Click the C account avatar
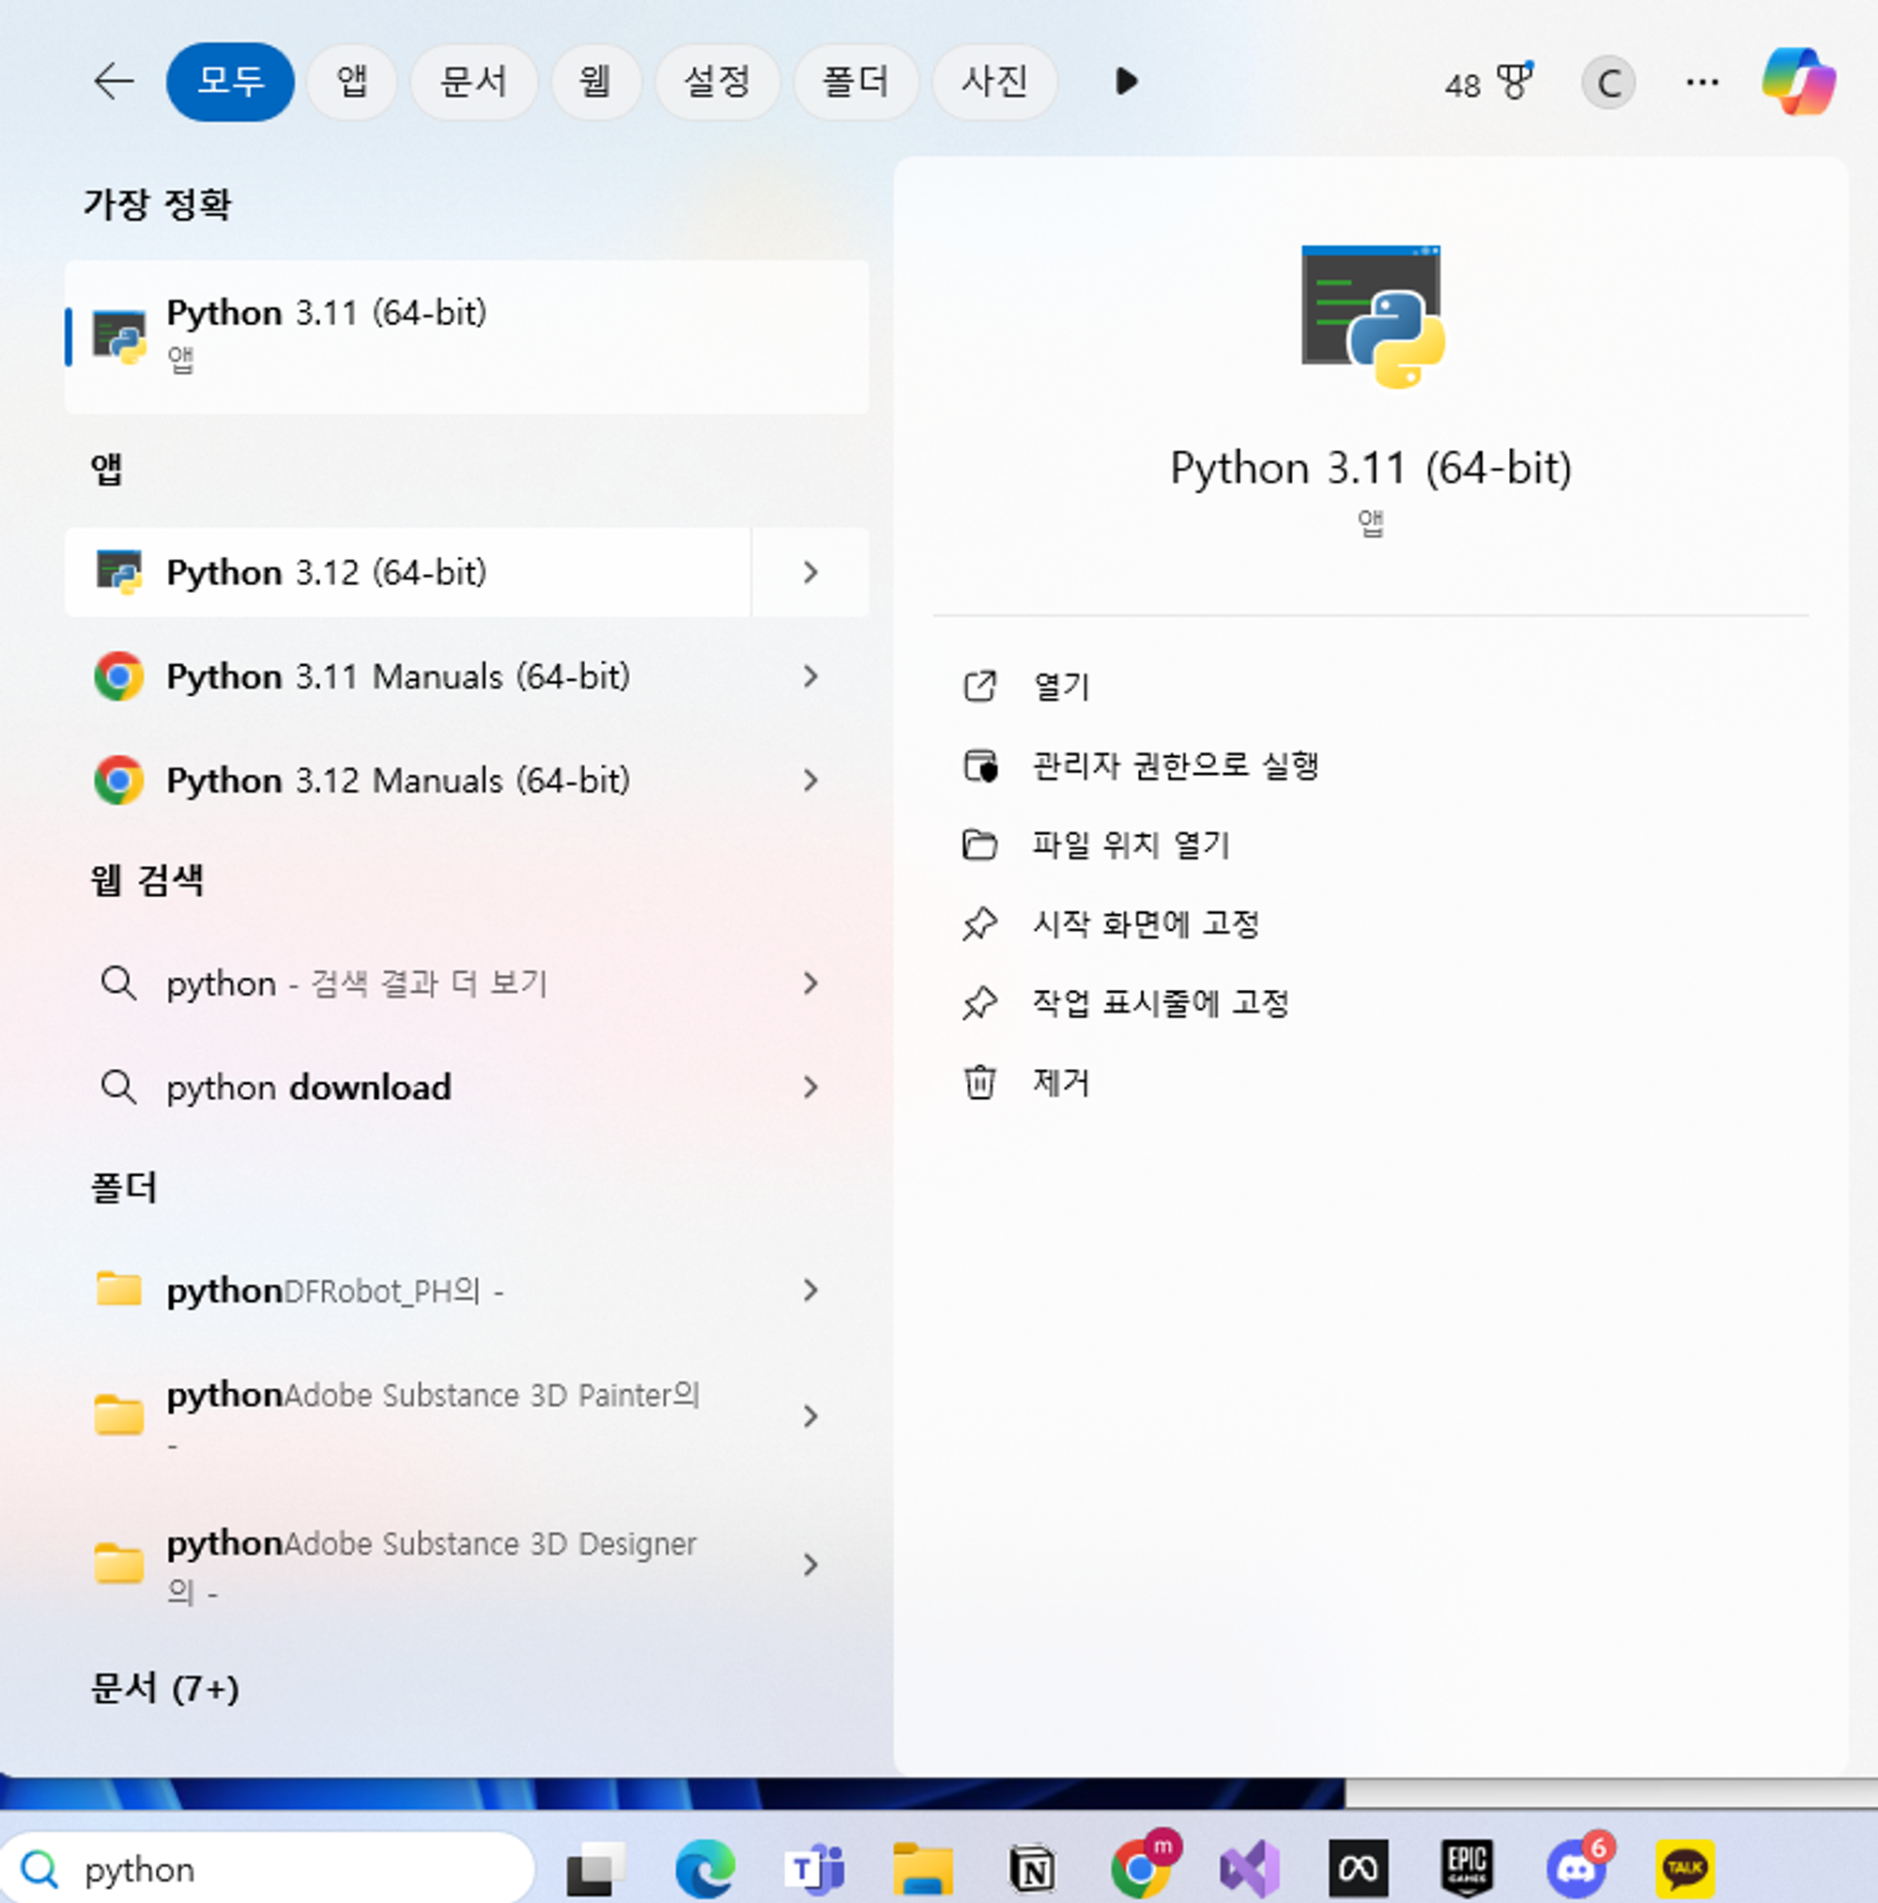This screenshot has width=1878, height=1903. [1609, 83]
